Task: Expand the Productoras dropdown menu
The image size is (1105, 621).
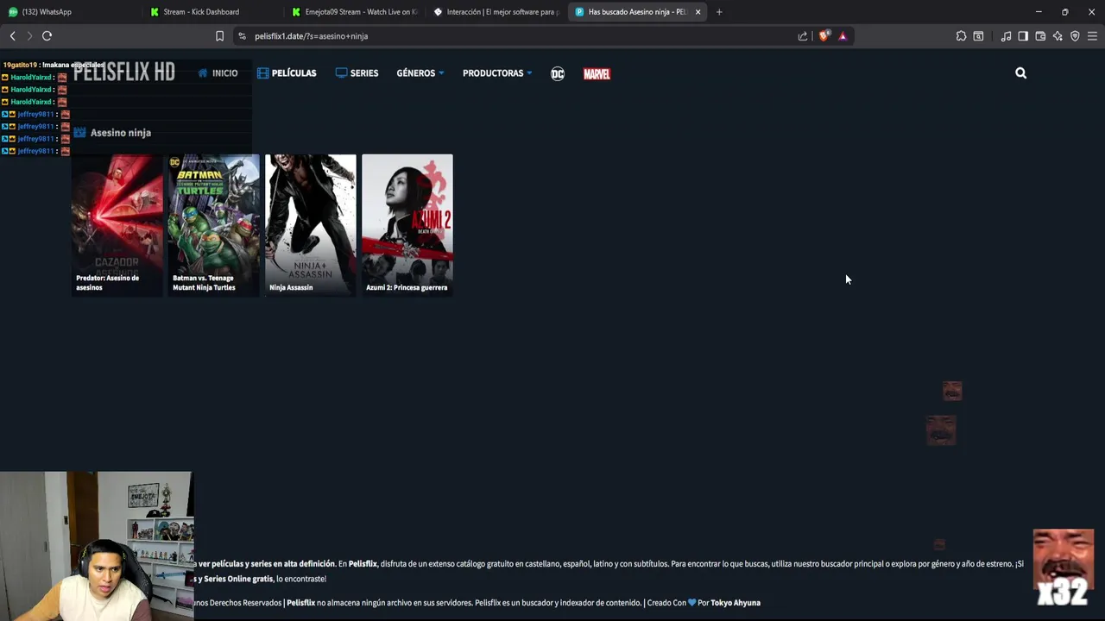Action: [497, 73]
